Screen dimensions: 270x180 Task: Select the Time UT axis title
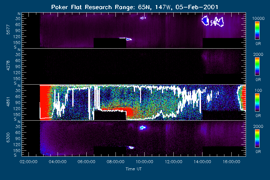[133, 169]
